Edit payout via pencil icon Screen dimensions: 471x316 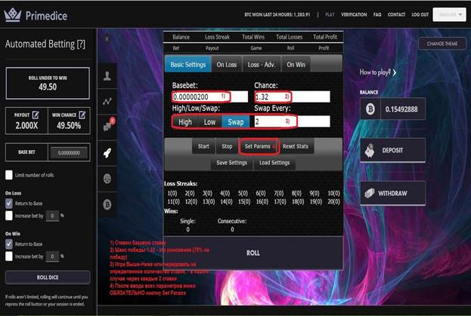click(36, 115)
